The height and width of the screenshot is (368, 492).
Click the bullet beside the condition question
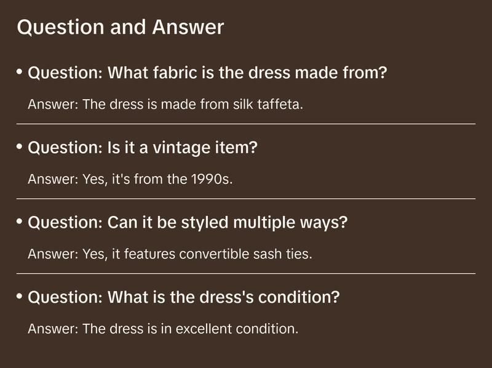[x=20, y=297]
